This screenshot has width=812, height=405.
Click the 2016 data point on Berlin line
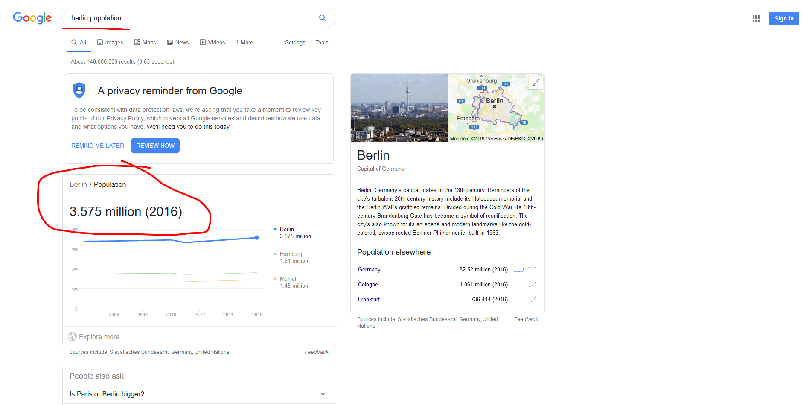(x=256, y=237)
